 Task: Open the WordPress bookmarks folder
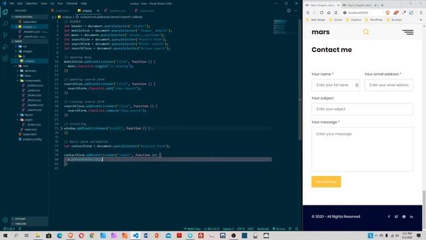click(x=373, y=19)
